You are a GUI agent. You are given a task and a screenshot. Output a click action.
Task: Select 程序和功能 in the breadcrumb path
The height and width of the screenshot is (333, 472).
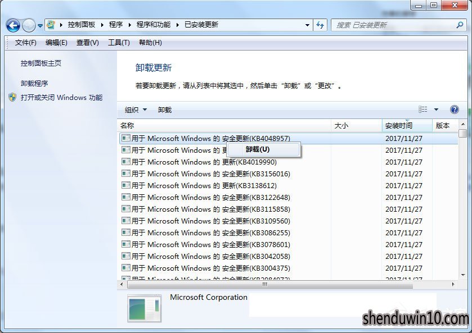(153, 25)
